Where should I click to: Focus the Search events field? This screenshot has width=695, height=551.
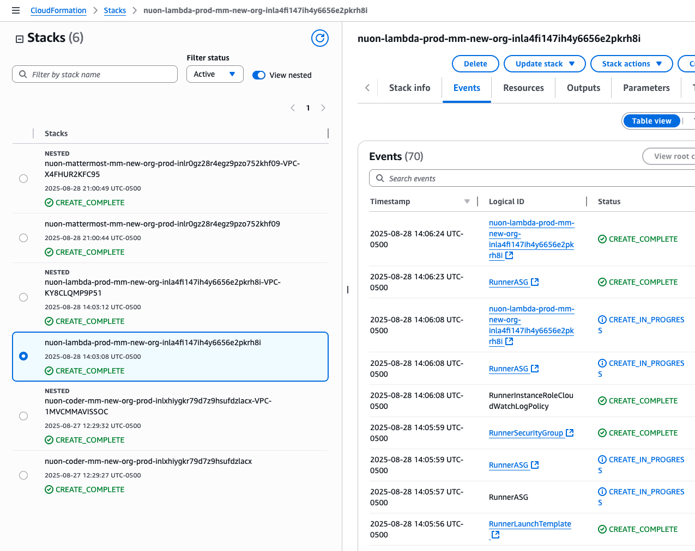coord(531,179)
